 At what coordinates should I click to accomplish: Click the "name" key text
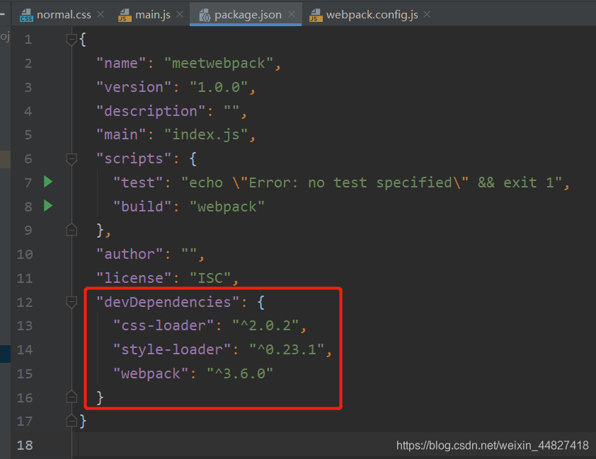pyautogui.click(x=121, y=63)
